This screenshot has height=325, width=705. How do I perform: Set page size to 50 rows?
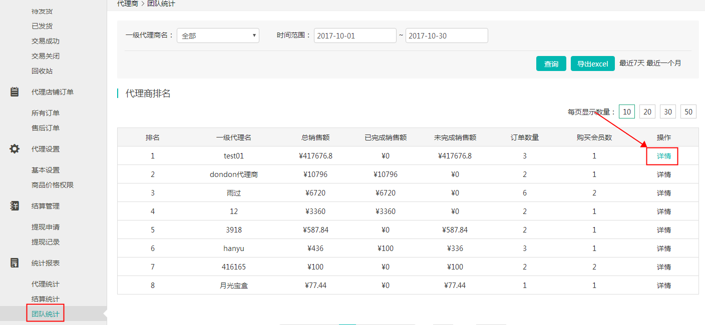click(x=688, y=112)
